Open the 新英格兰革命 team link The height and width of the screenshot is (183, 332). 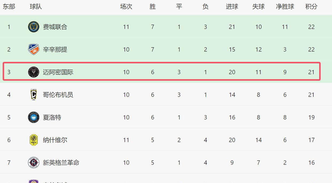click(61, 163)
